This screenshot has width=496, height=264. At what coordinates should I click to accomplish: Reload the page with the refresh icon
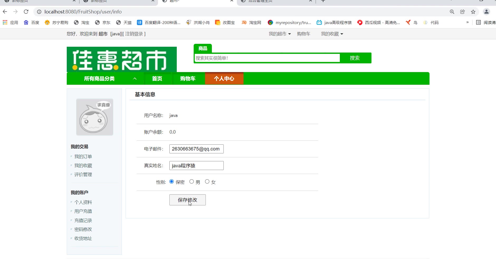coord(26,12)
